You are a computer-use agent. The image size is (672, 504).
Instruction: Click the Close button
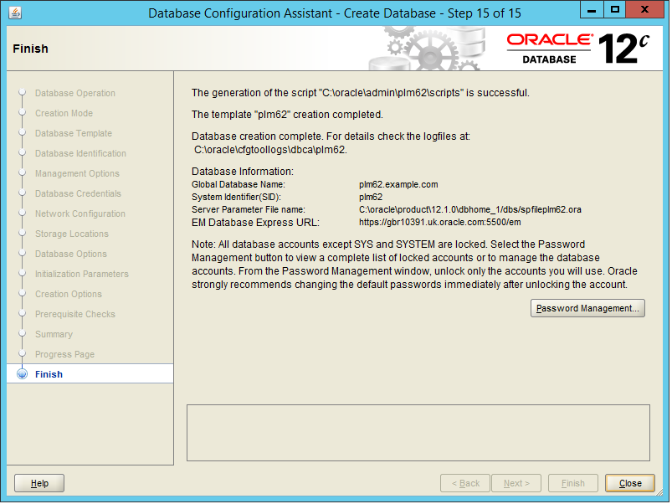coord(630,483)
